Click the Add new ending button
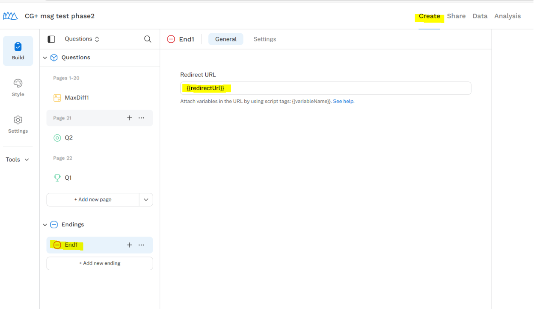The width and height of the screenshot is (534, 309). (99, 263)
